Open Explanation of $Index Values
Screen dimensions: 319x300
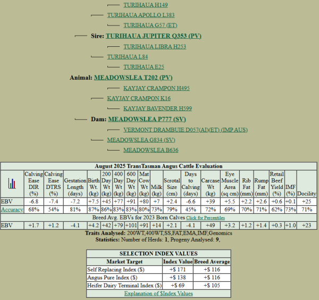158,294
